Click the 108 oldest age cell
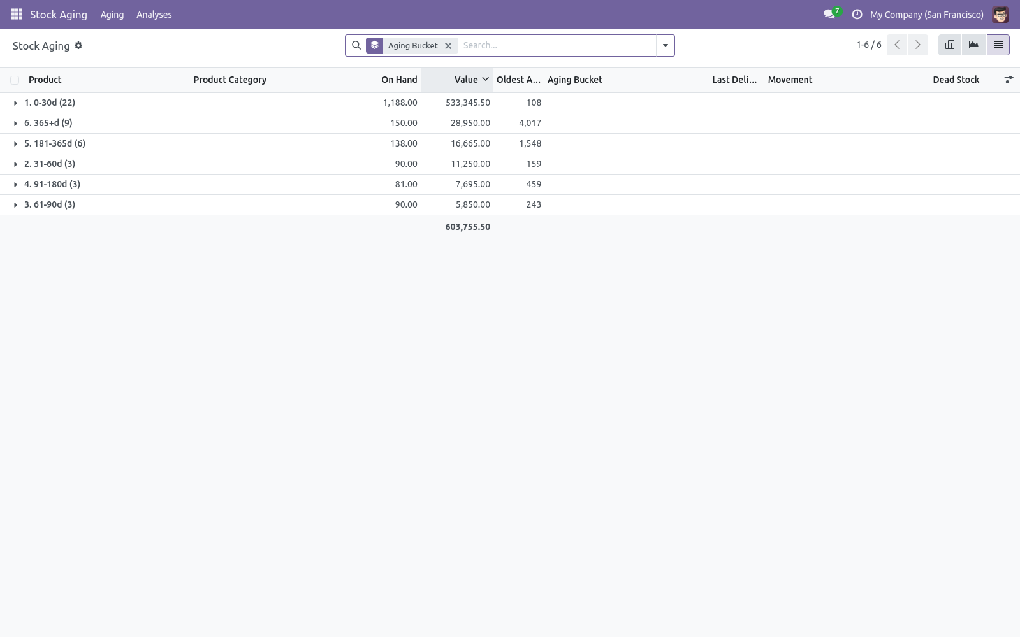1020x637 pixels. pyautogui.click(x=534, y=103)
